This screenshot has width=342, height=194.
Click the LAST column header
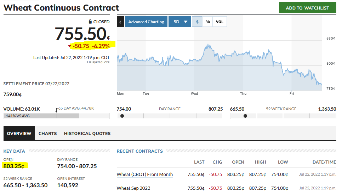199,162
